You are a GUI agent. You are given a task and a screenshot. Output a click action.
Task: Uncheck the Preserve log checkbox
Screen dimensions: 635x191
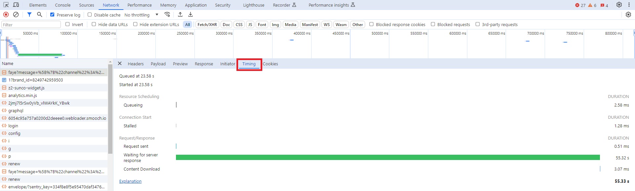pos(52,15)
